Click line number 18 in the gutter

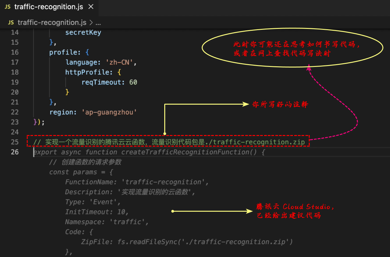point(15,72)
